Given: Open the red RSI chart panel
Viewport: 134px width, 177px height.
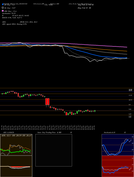Looking at the screenshot, I should [x=118, y=166].
